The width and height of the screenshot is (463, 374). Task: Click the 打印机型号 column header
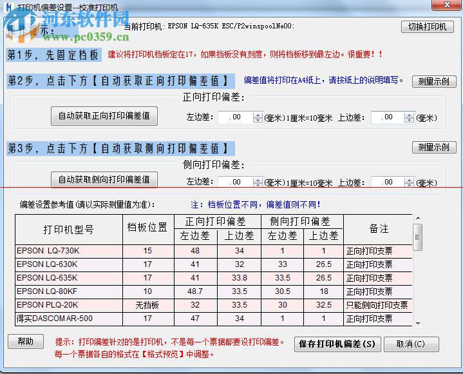[x=69, y=230]
